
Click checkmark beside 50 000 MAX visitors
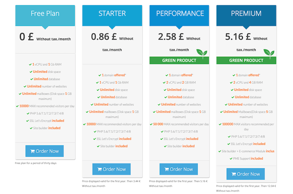pyautogui.click(x=151, y=124)
